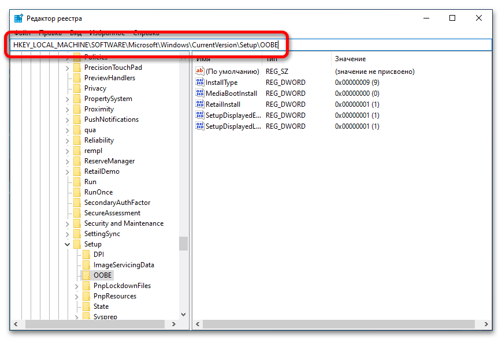Click the PrecisionTouchPad folder icon

77,68
